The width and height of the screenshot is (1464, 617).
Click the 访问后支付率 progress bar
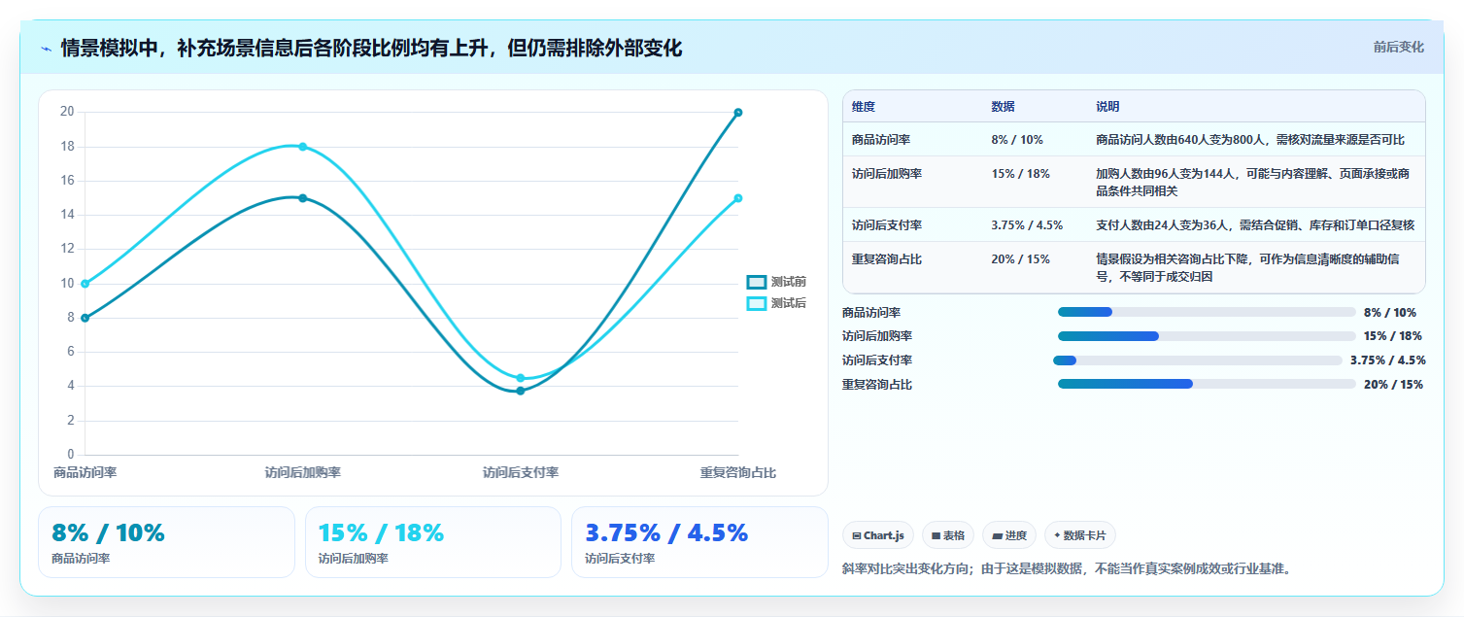click(x=1198, y=360)
